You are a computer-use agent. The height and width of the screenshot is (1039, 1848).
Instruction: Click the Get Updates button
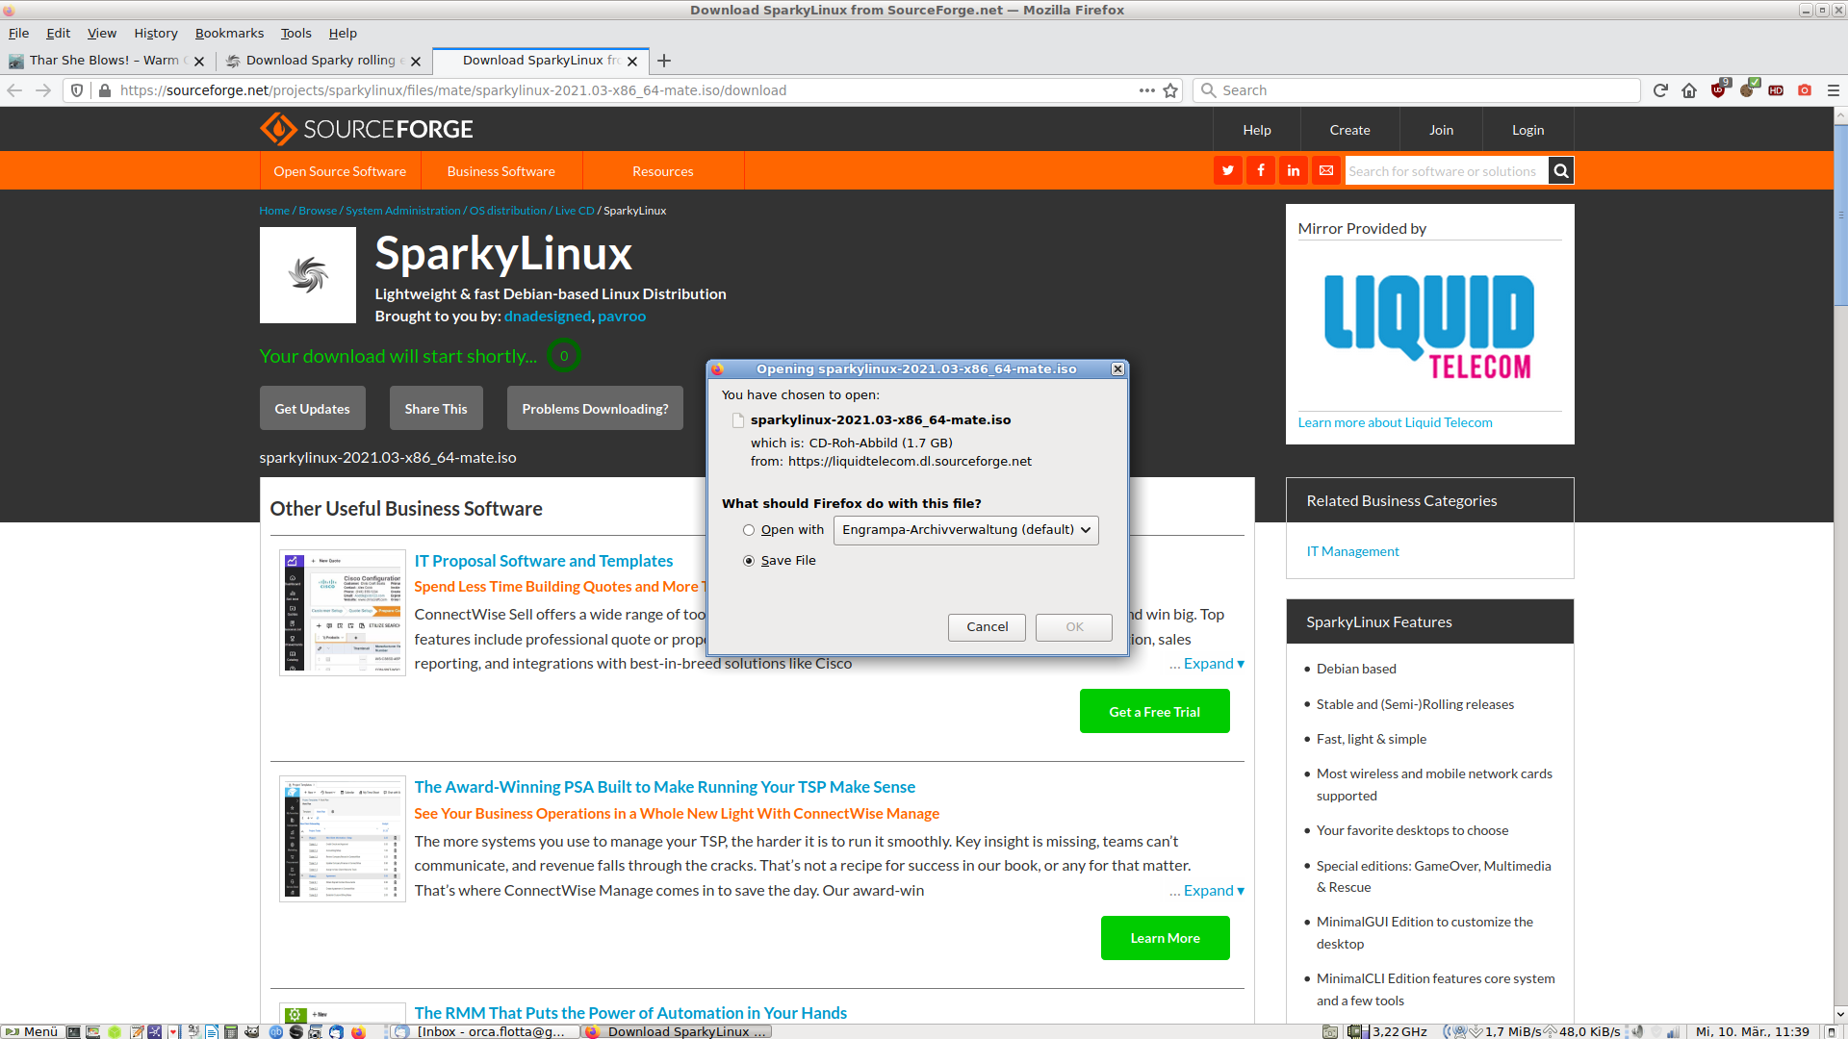pyautogui.click(x=312, y=408)
